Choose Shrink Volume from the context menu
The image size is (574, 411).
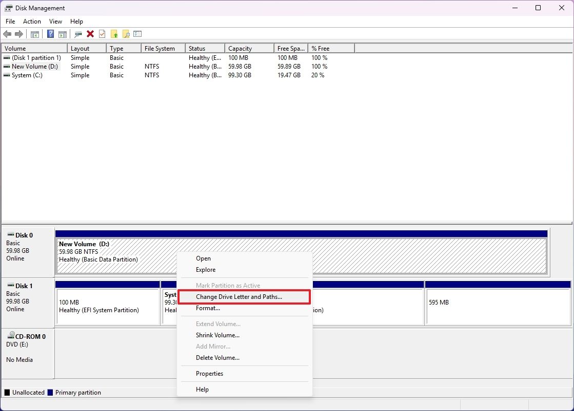217,335
